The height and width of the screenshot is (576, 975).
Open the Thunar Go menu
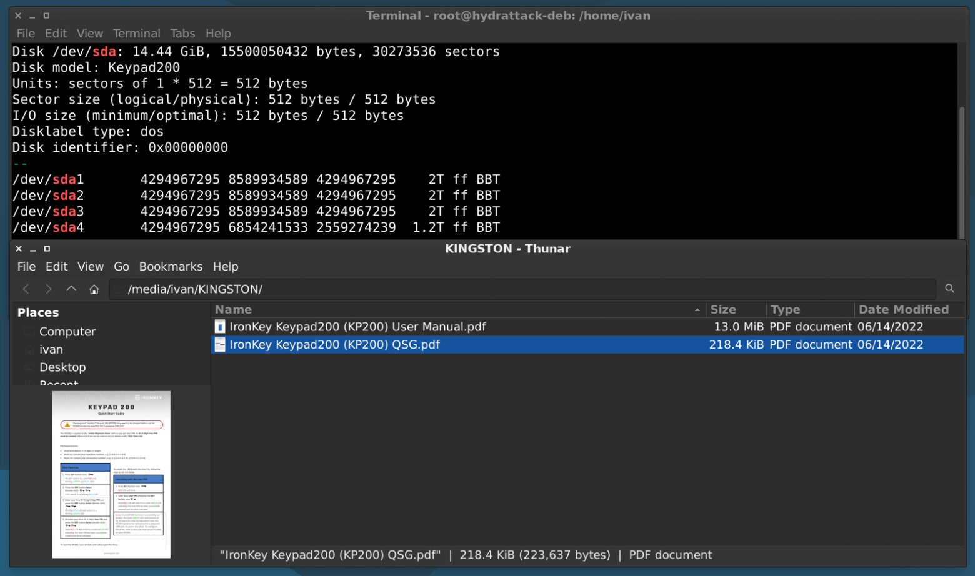pos(121,266)
